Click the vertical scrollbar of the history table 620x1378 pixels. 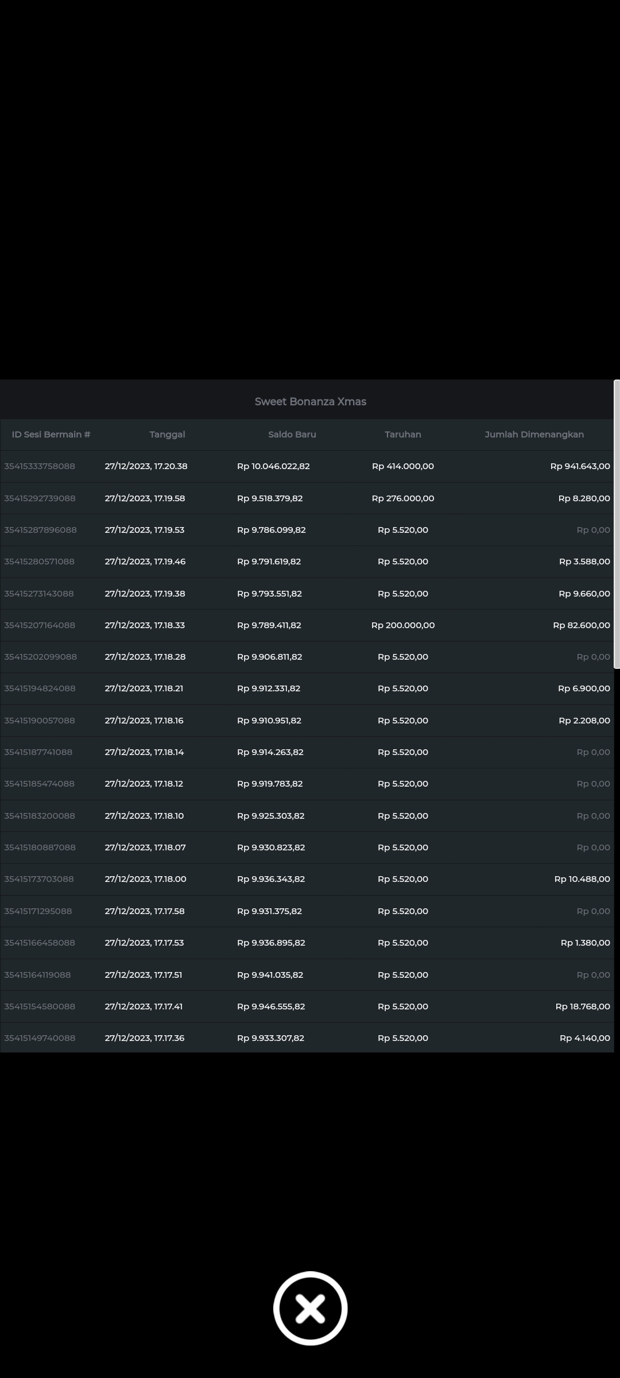tap(617, 524)
